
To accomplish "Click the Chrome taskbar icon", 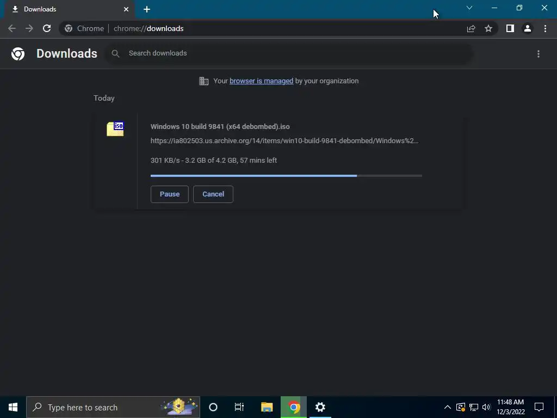I will click(x=294, y=407).
